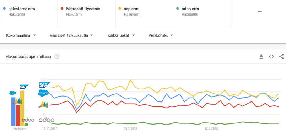Image resolution: width=286 pixels, height=132 pixels.
Task: Select the yellow sap crm color dot
Action: [x=120, y=9]
